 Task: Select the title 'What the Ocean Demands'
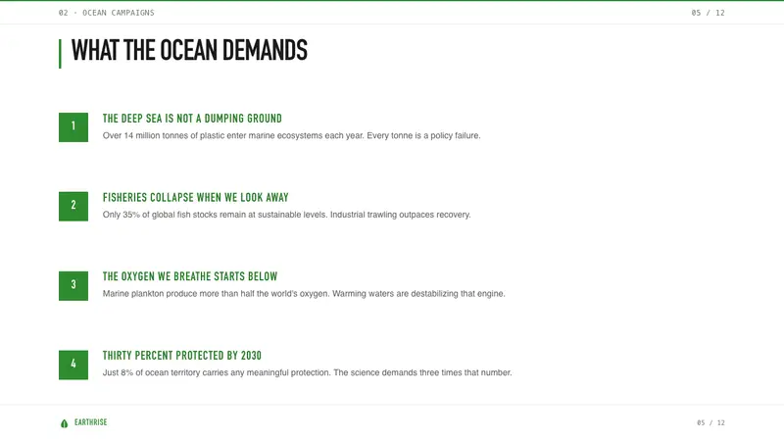pyautogui.click(x=189, y=51)
